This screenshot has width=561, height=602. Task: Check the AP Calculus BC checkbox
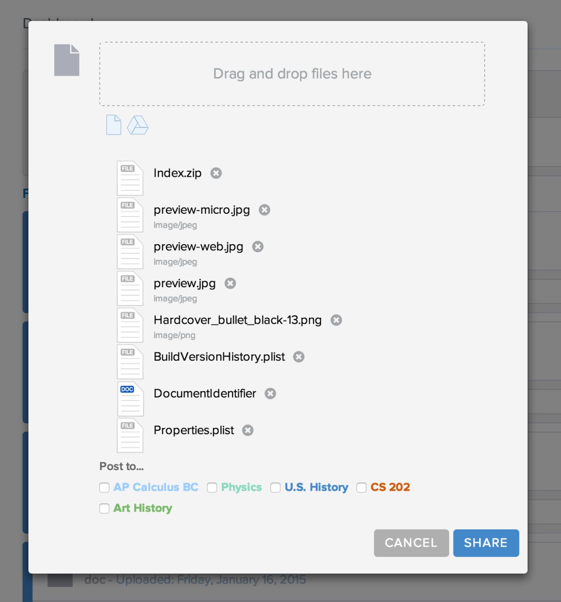pos(104,488)
